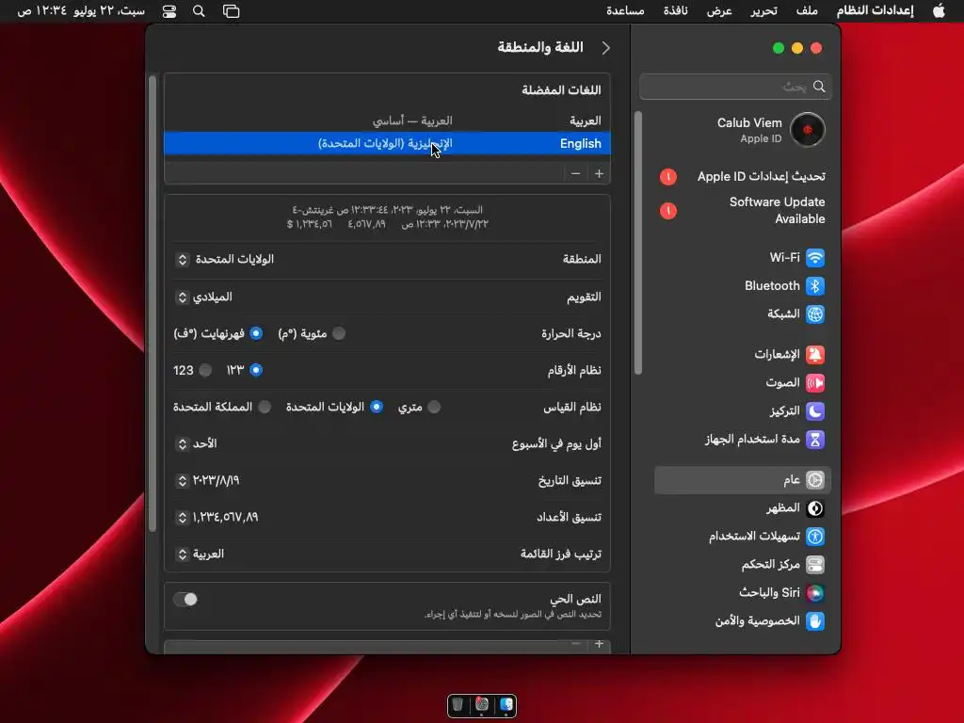Open التركيز focus moon icon
The width and height of the screenshot is (964, 723).
[814, 411]
